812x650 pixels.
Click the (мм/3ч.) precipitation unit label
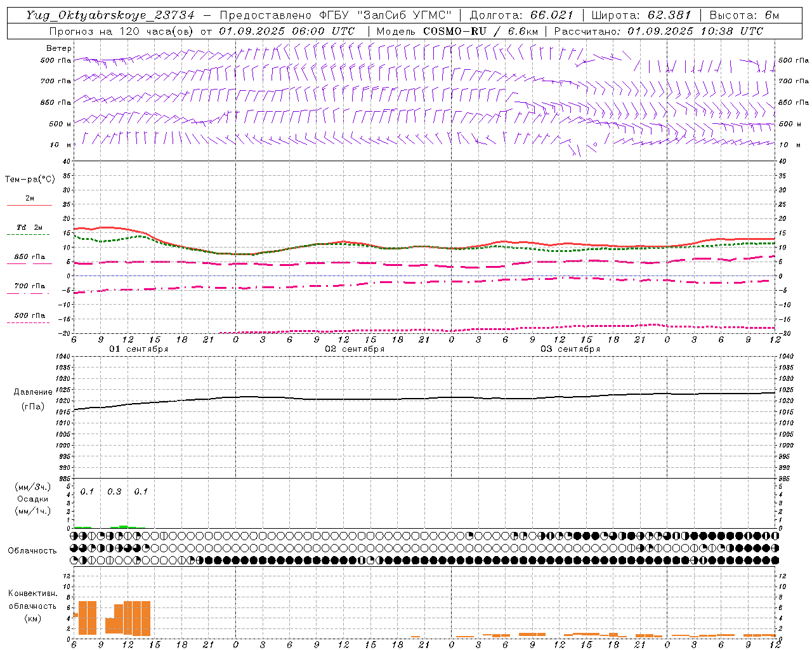[x=33, y=487]
